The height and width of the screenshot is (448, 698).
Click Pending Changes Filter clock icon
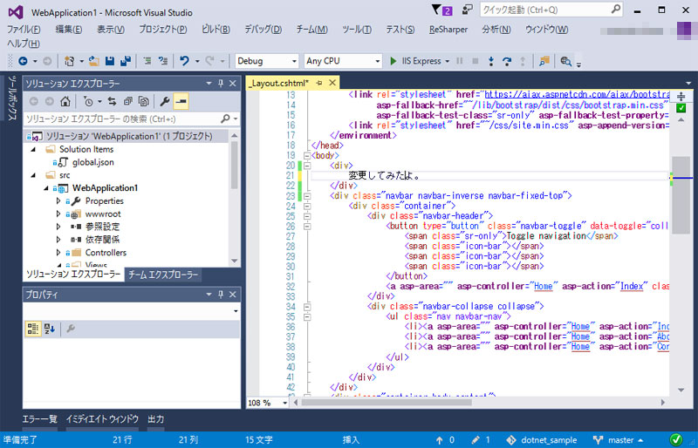point(88,101)
